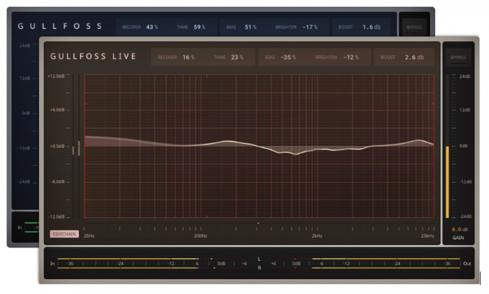Click the +12.0dB scale label
Image resolution: width=489 pixels, height=294 pixels.
(x=56, y=76)
